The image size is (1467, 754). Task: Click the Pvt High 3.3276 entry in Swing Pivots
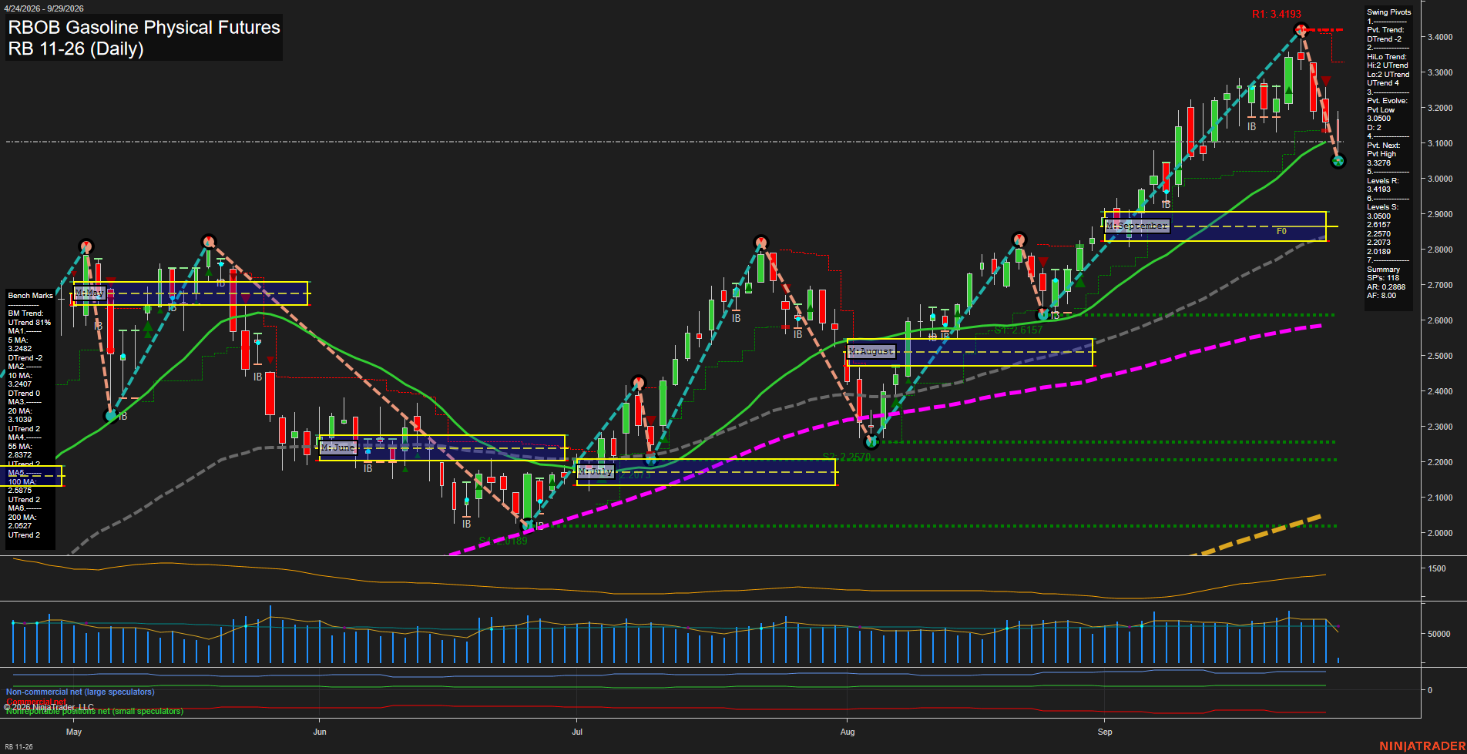1381,159
